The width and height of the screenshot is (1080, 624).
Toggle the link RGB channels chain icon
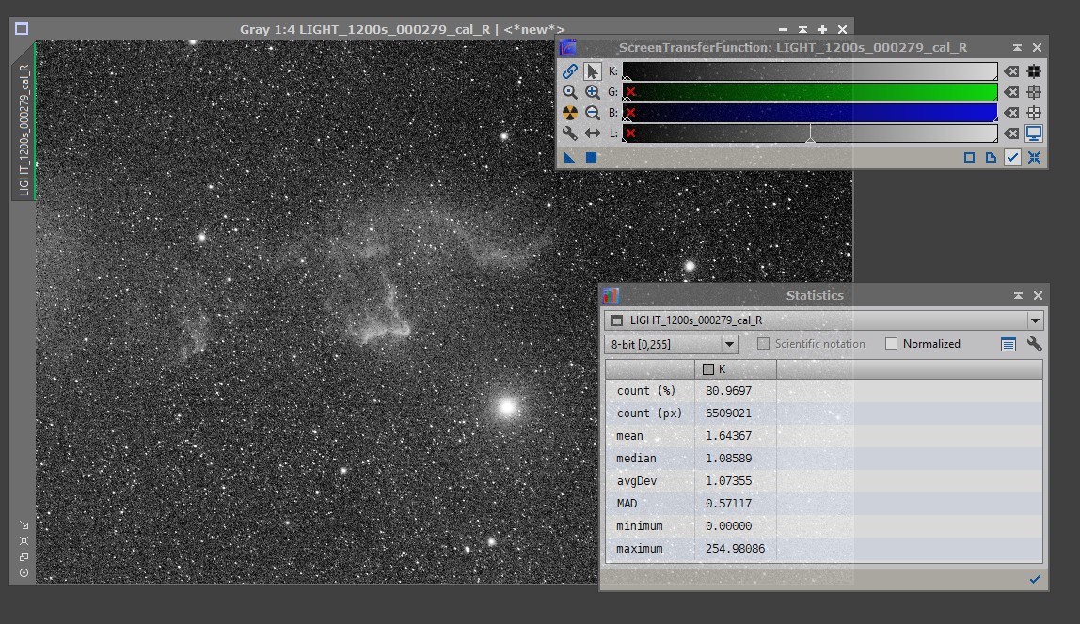570,71
